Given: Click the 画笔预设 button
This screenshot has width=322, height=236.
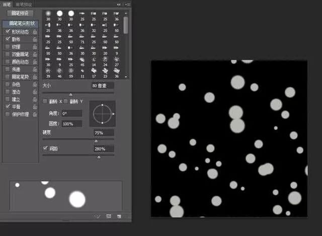Looking at the screenshot, I should click(20, 14).
